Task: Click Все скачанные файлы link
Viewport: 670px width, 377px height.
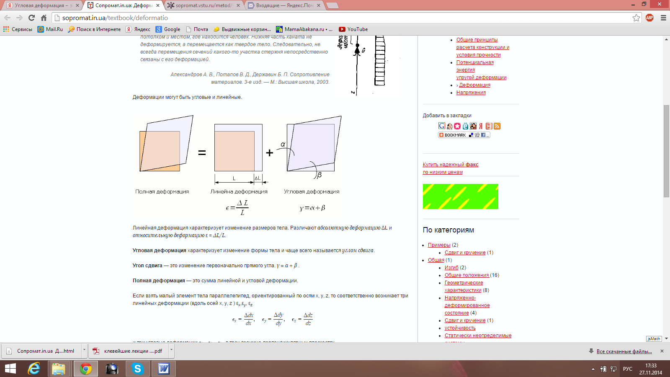Action: (x=624, y=351)
